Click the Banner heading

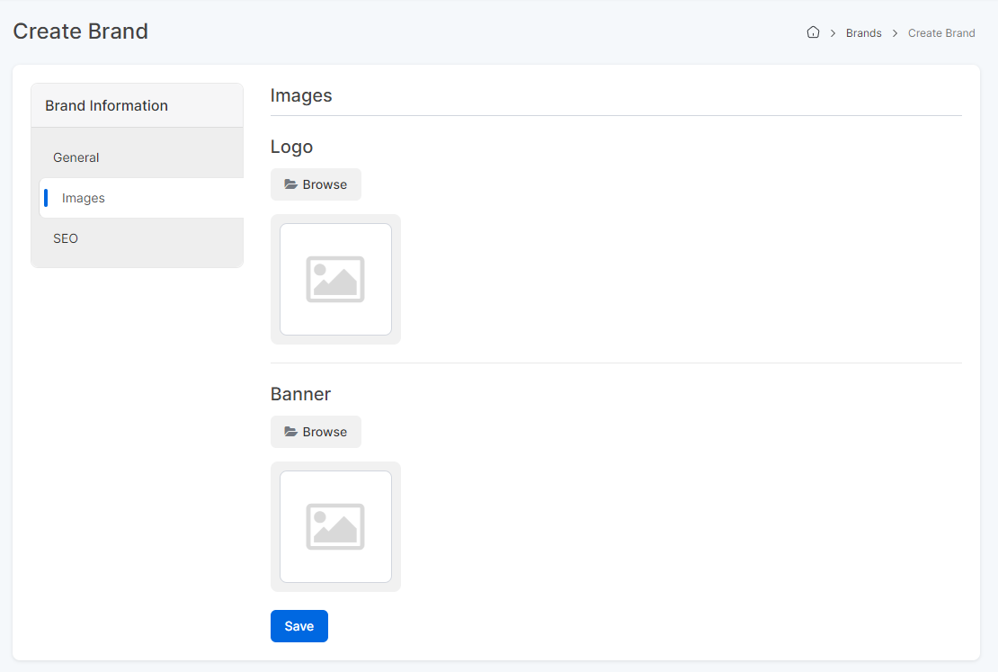click(x=300, y=394)
